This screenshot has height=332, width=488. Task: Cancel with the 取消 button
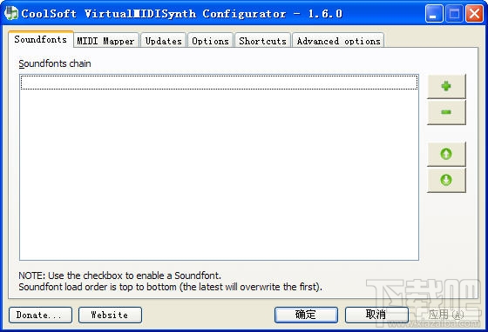(x=376, y=315)
